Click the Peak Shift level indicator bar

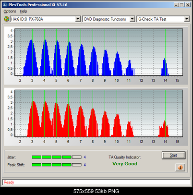pyautogui.click(x=57, y=165)
